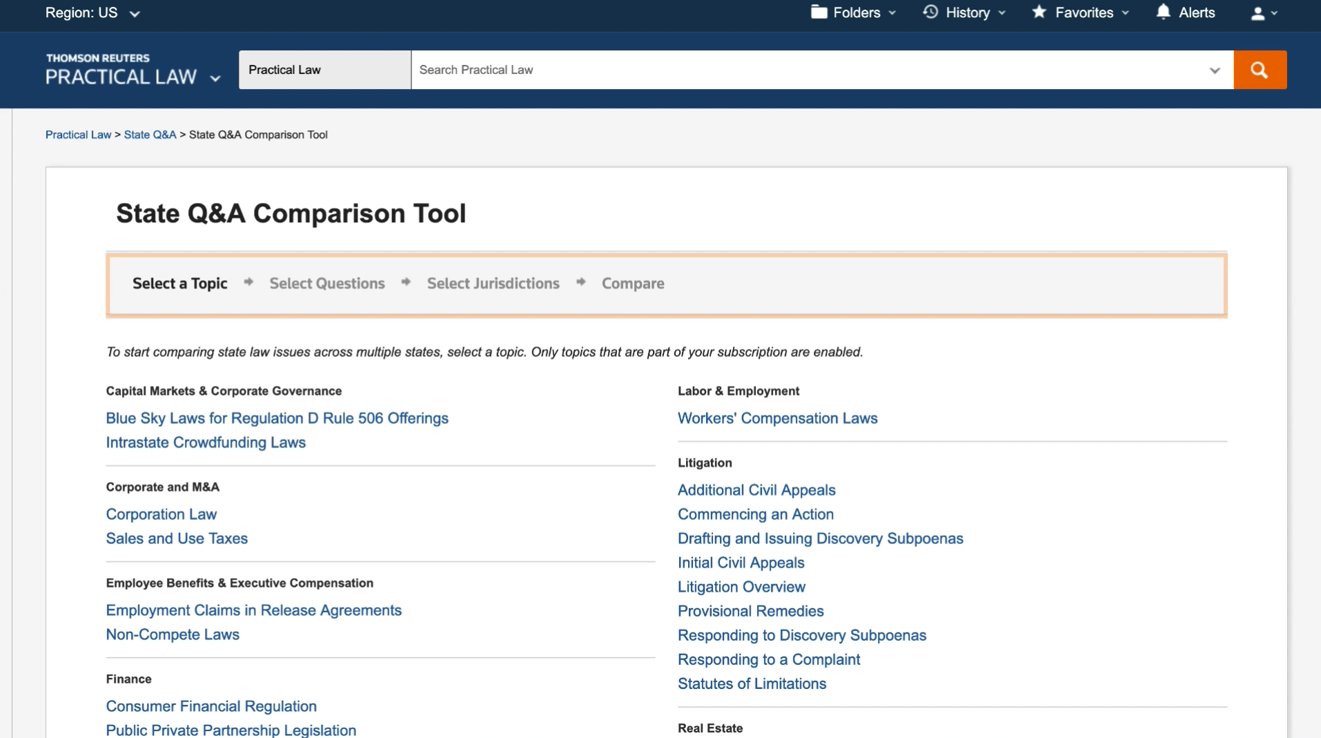Go to the State Q&A breadcrumb
Screen dimensions: 1321x738
(x=150, y=135)
